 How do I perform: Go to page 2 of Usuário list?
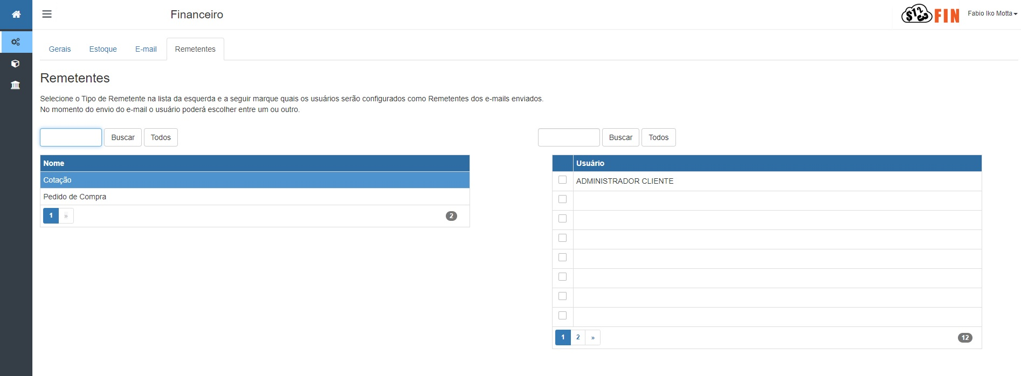point(578,338)
